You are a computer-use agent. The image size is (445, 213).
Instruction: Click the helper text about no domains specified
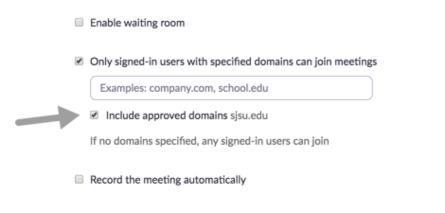tap(209, 141)
